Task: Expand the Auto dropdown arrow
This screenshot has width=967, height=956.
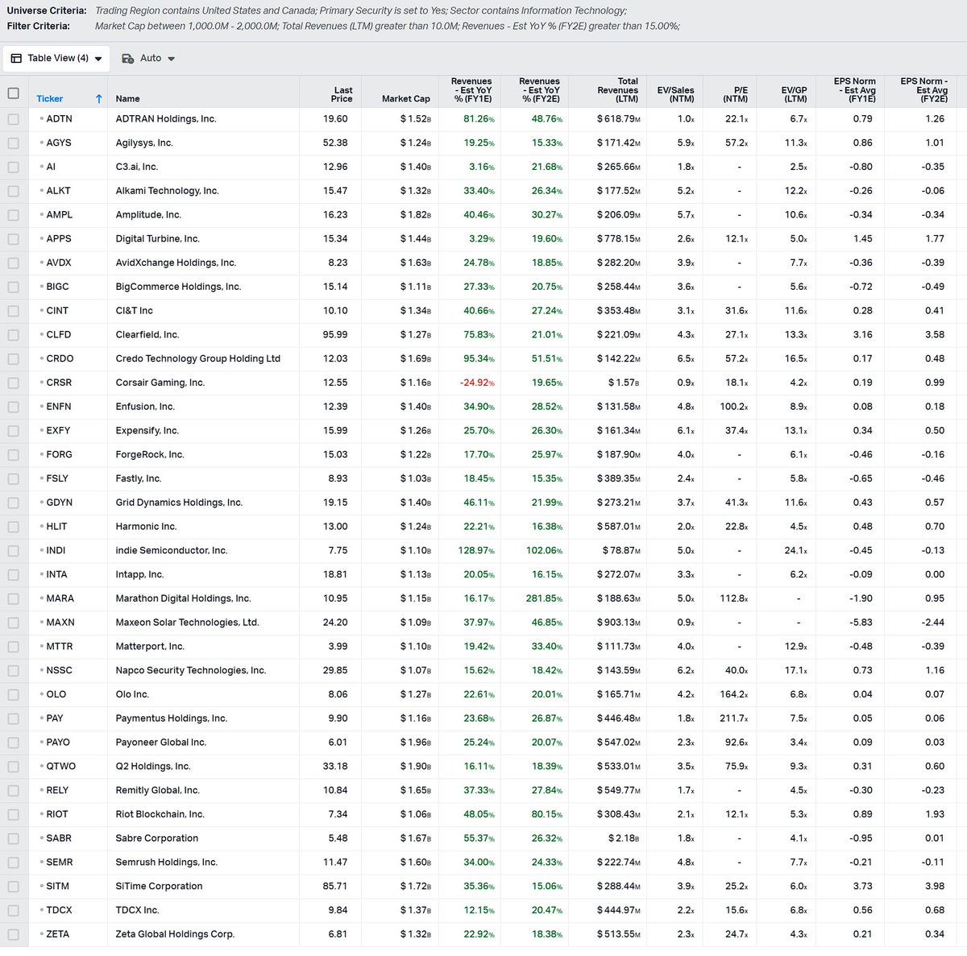Action: pyautogui.click(x=172, y=59)
